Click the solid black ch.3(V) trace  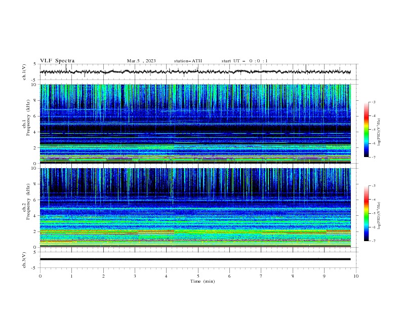coord(195,259)
